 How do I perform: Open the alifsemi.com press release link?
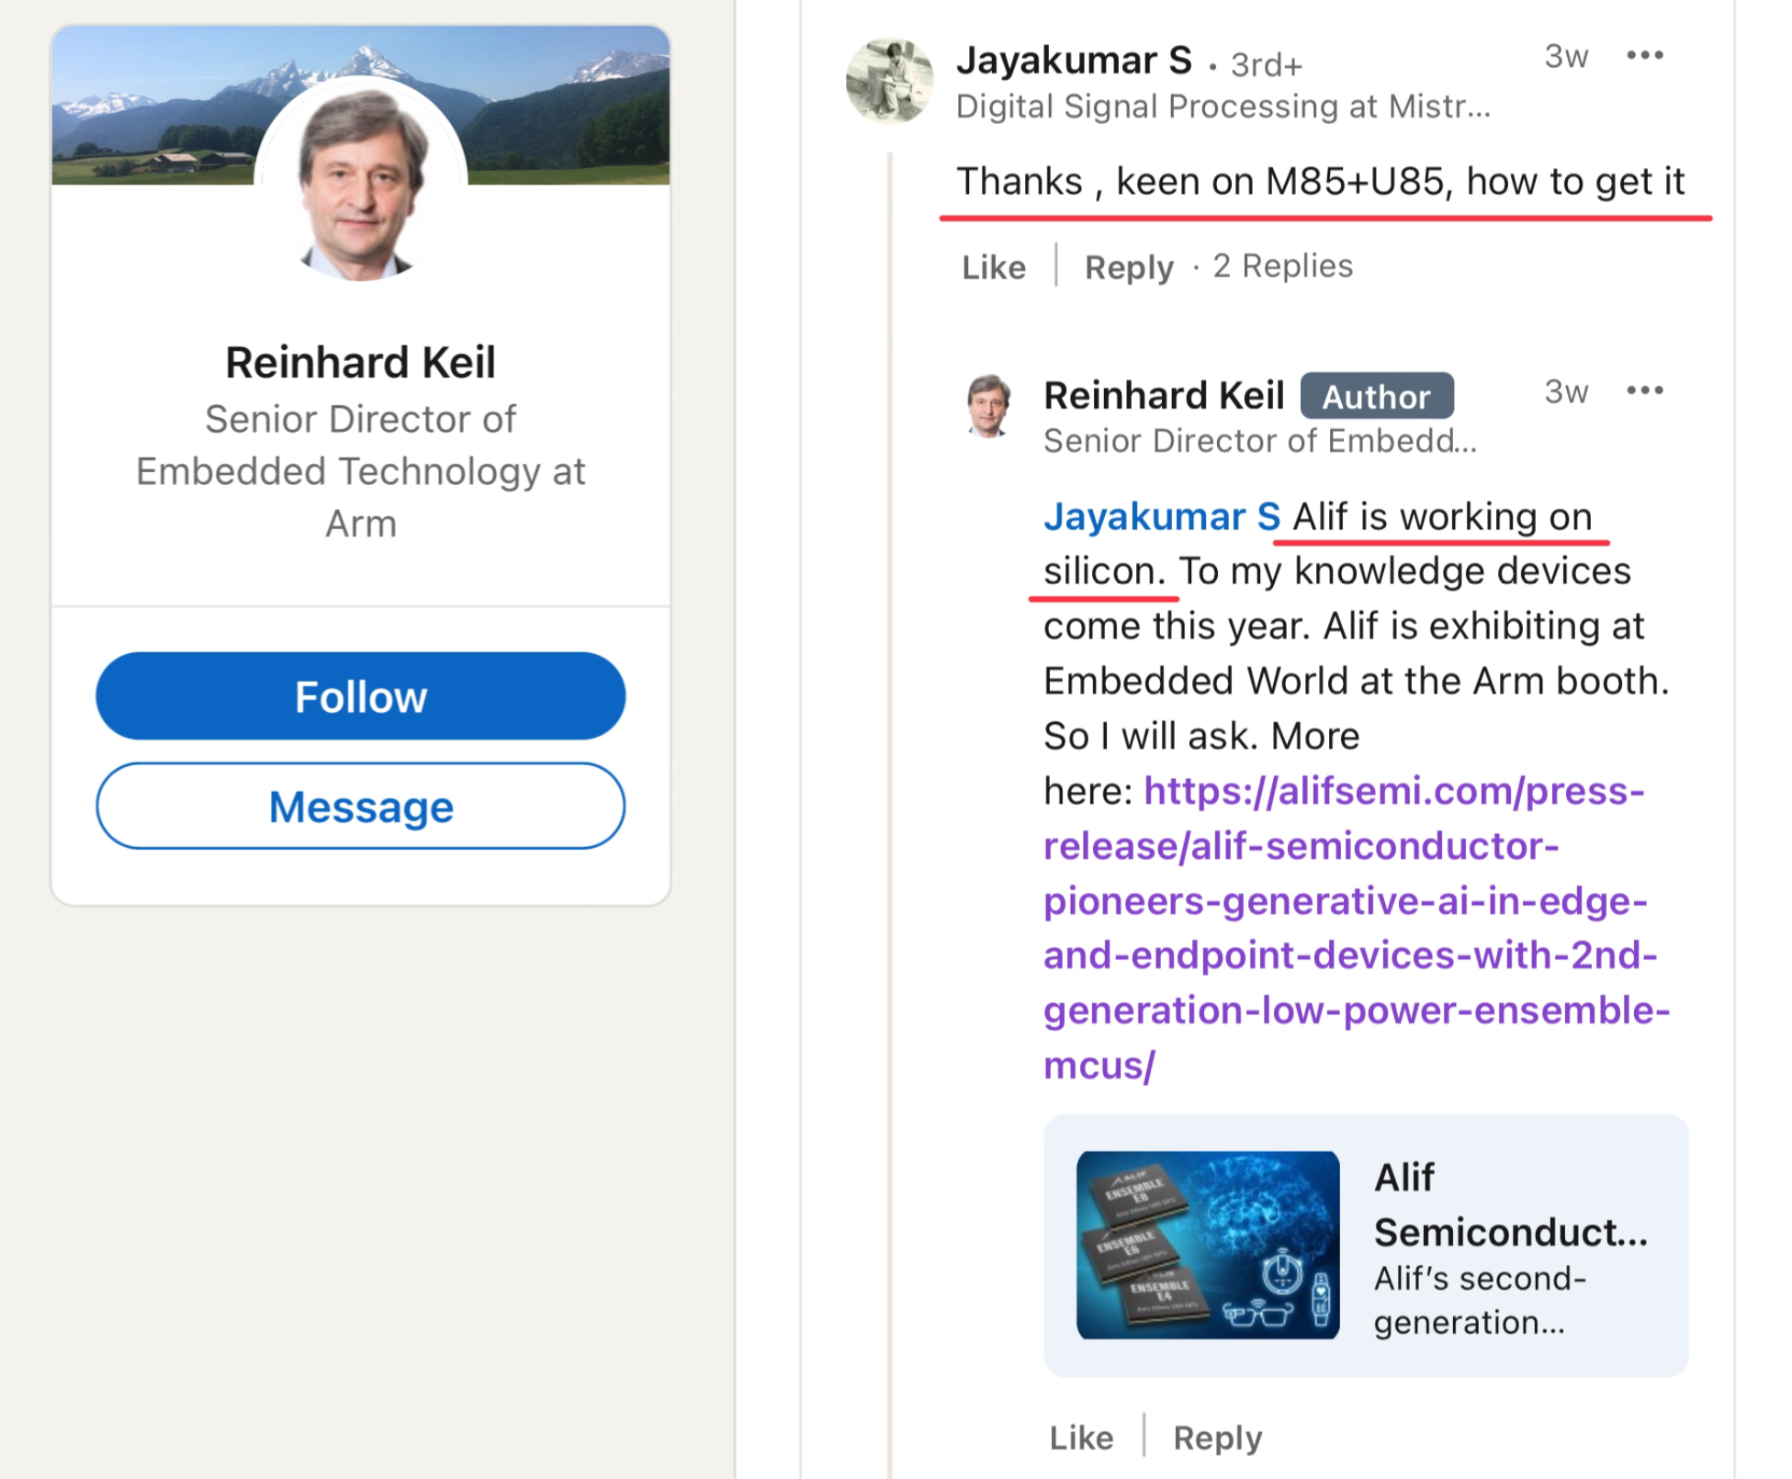pyautogui.click(x=1356, y=928)
